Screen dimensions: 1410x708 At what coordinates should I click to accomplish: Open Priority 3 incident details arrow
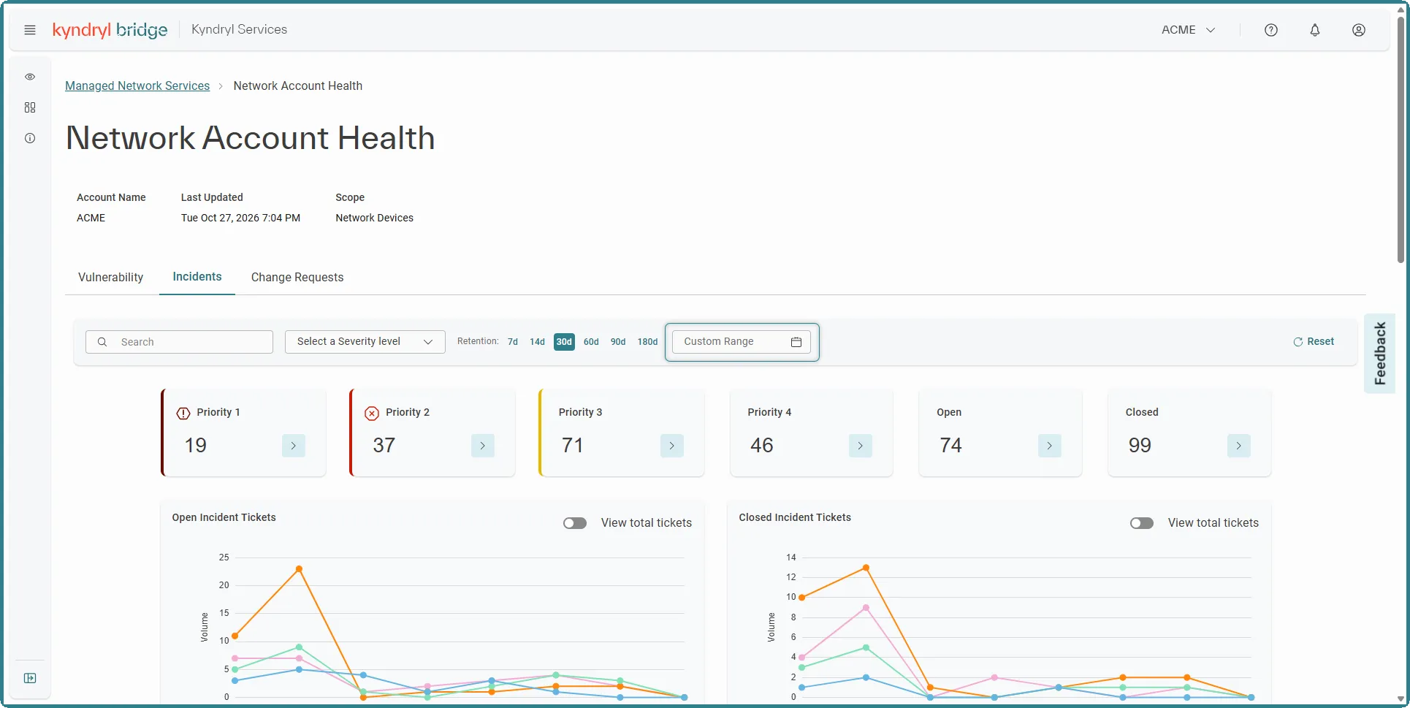click(672, 446)
